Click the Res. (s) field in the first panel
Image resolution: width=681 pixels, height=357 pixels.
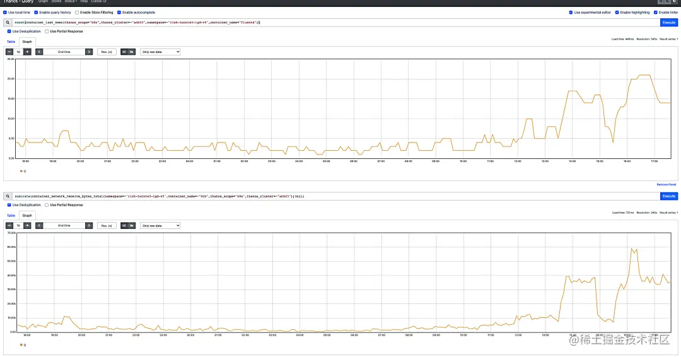[x=107, y=52]
